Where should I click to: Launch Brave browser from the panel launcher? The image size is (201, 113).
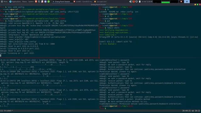tap(36, 2)
